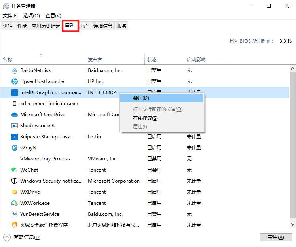Click the Windows Security shield icon

pyautogui.click(x=15, y=181)
